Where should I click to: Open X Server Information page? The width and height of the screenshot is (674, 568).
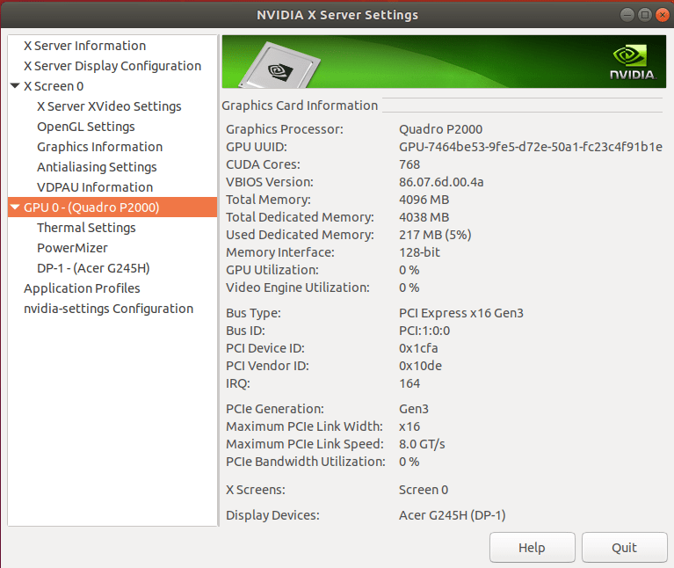coord(84,46)
